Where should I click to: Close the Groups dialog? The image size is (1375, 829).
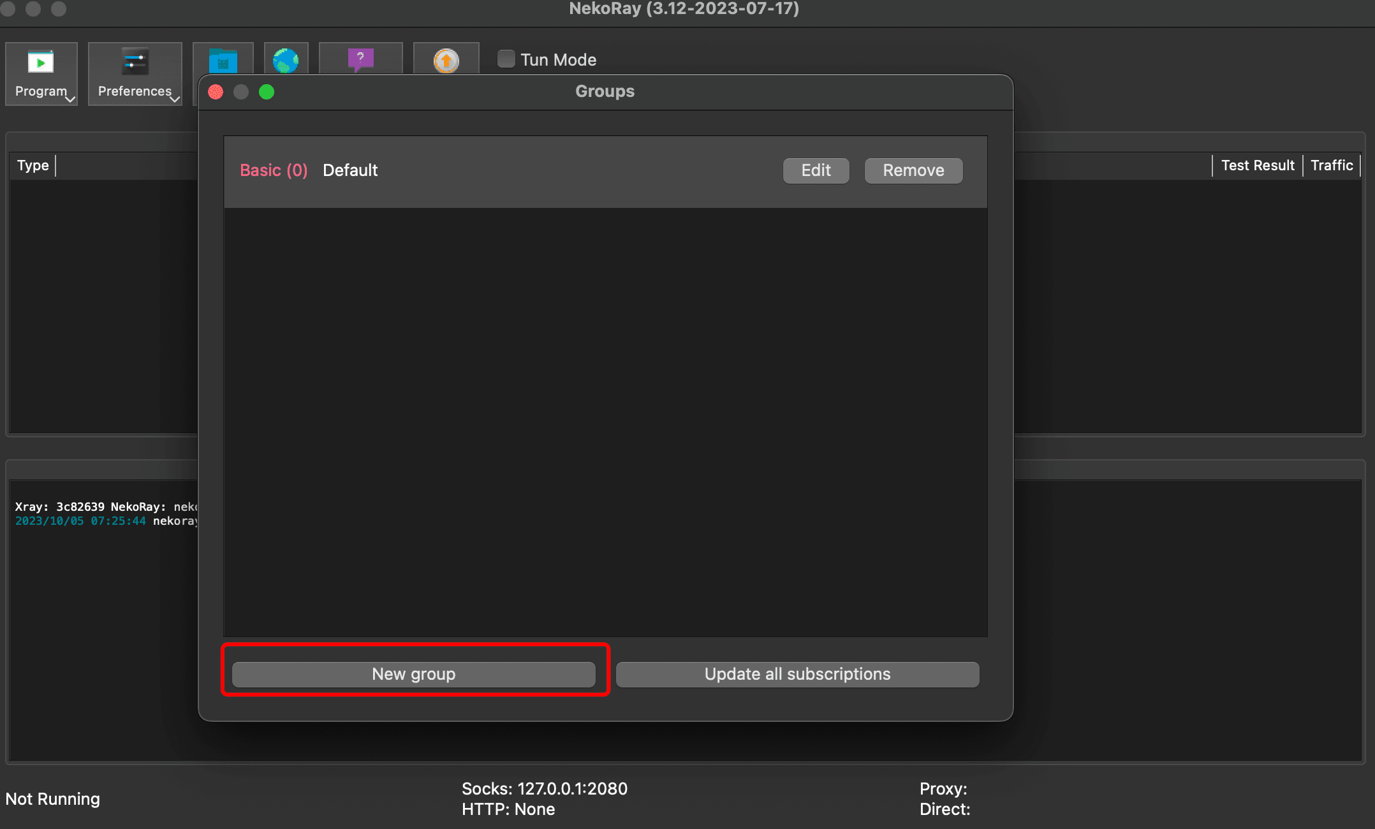(x=216, y=92)
